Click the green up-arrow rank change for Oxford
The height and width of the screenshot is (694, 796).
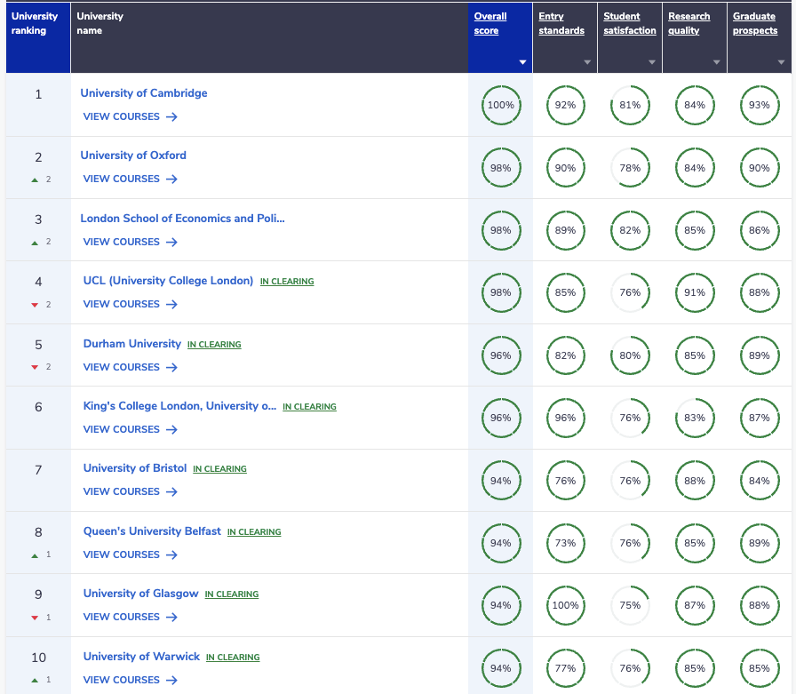coord(35,179)
